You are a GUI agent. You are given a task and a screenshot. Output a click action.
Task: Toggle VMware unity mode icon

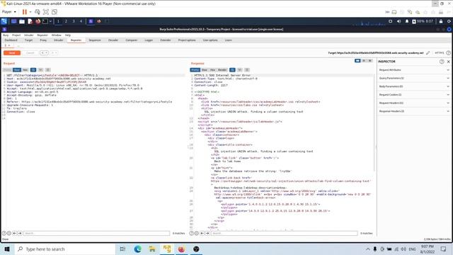pyautogui.click(x=55, y=12)
